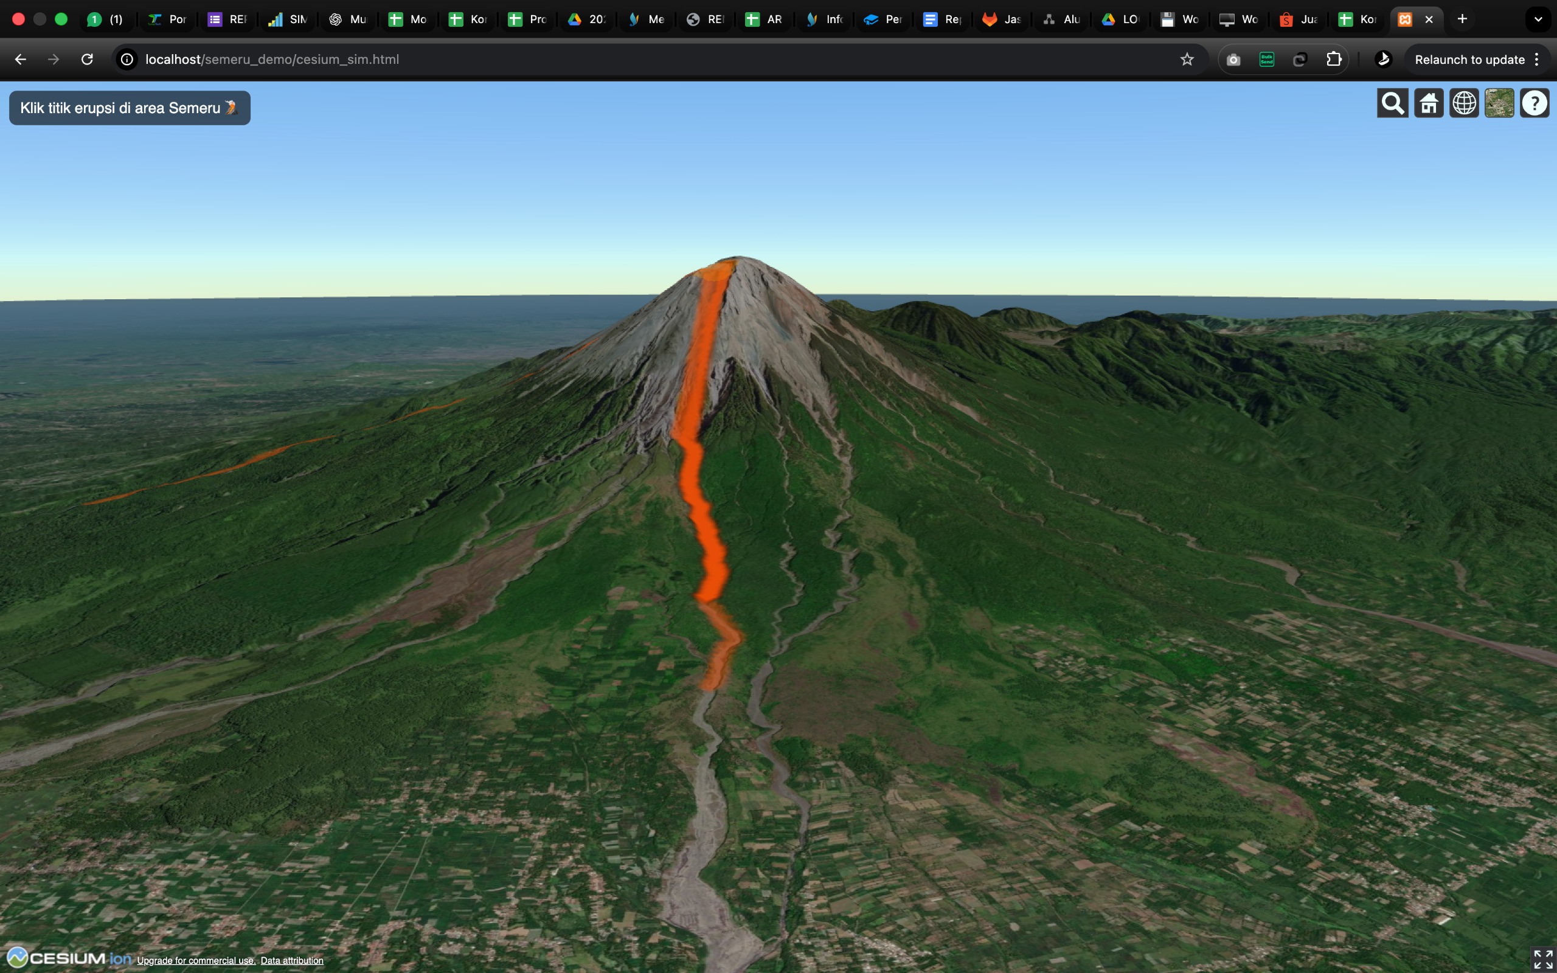This screenshot has width=1557, height=973.
Task: Click the Cesium Home view button
Action: click(x=1428, y=103)
